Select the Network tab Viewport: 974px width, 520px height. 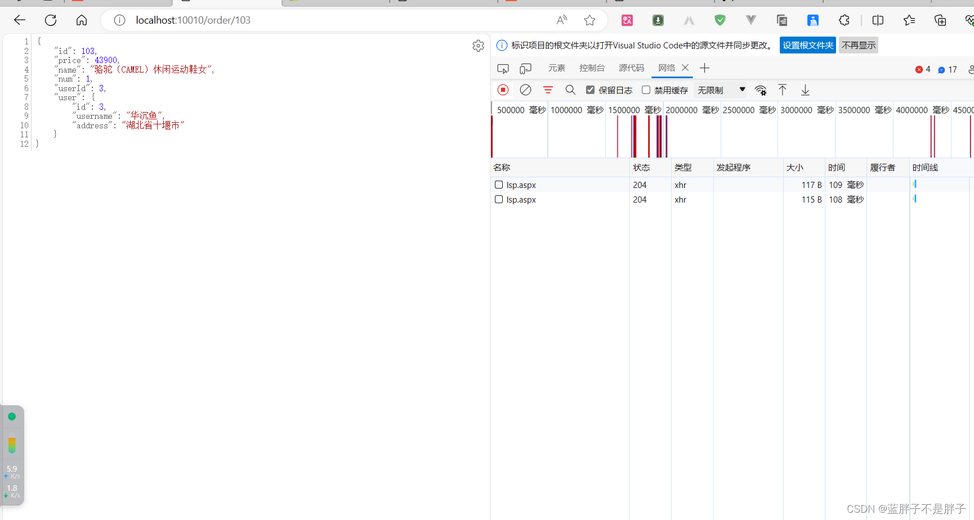click(x=667, y=68)
